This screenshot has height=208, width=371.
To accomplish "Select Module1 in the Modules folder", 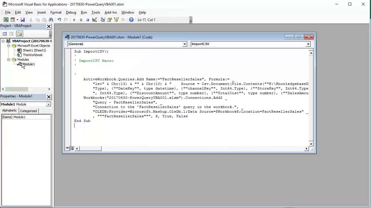I will pos(28,64).
